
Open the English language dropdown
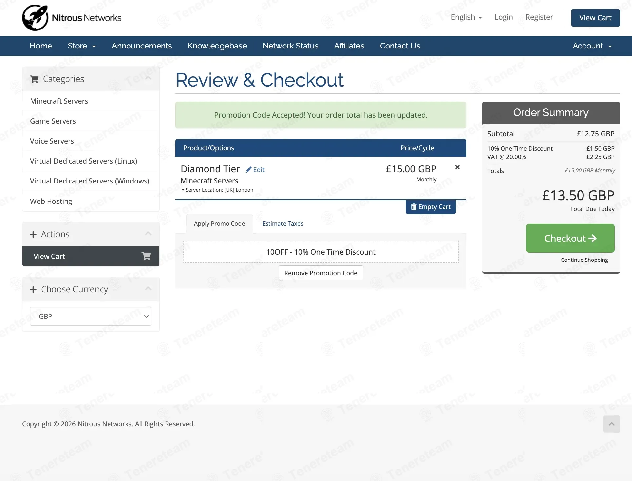466,17
